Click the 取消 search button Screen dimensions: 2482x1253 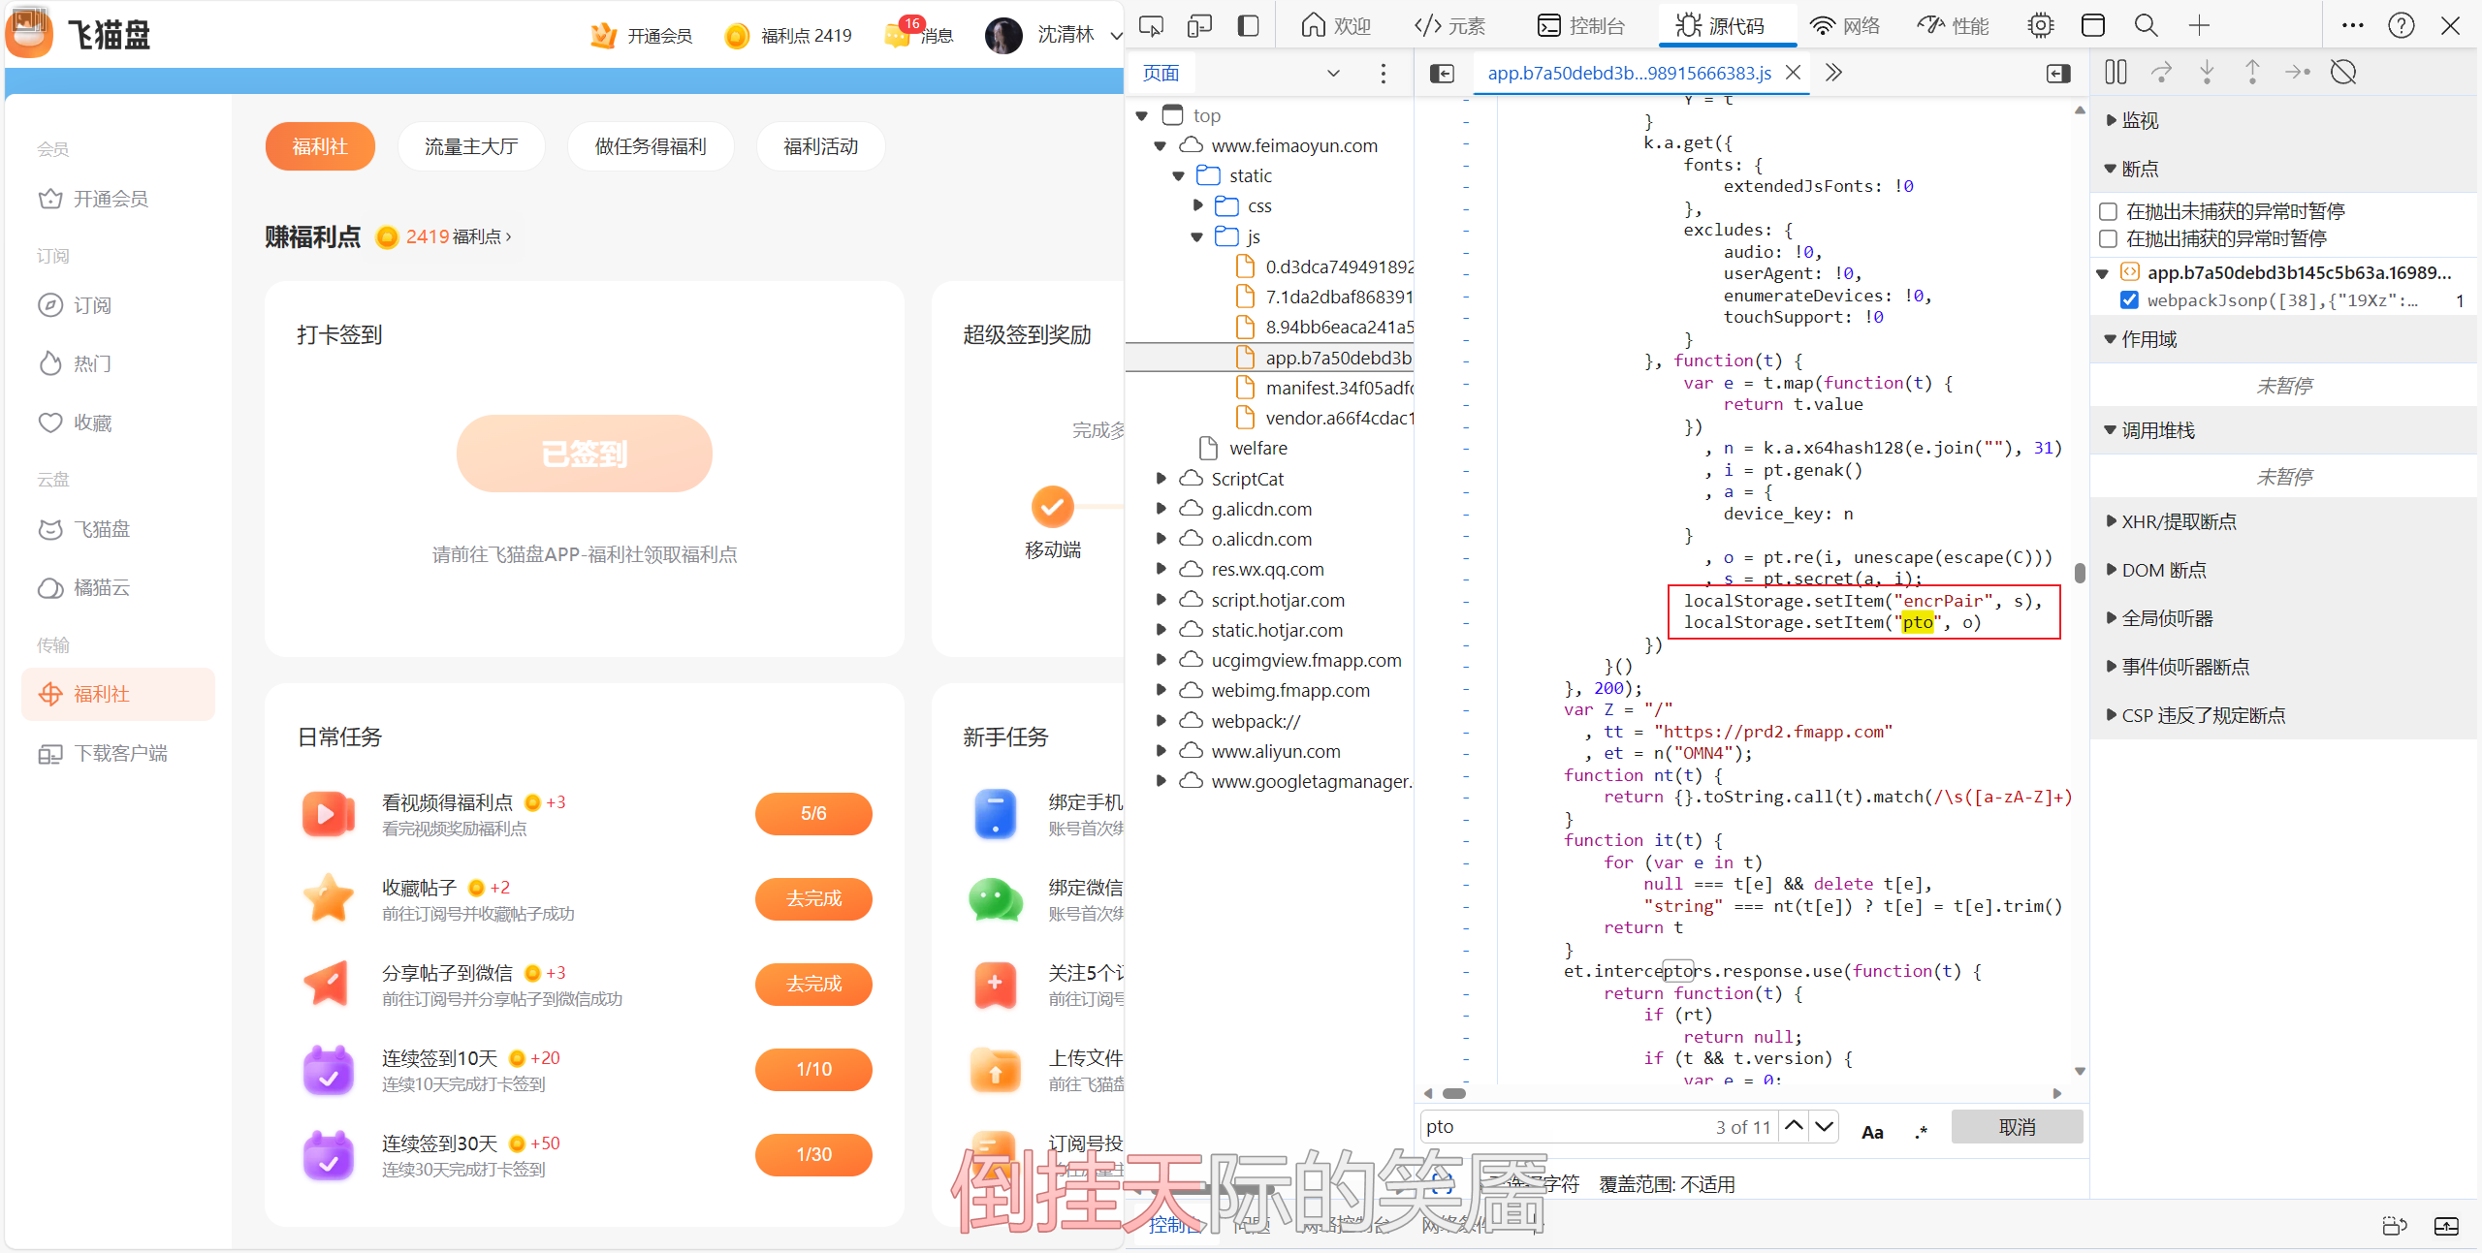click(x=2017, y=1127)
